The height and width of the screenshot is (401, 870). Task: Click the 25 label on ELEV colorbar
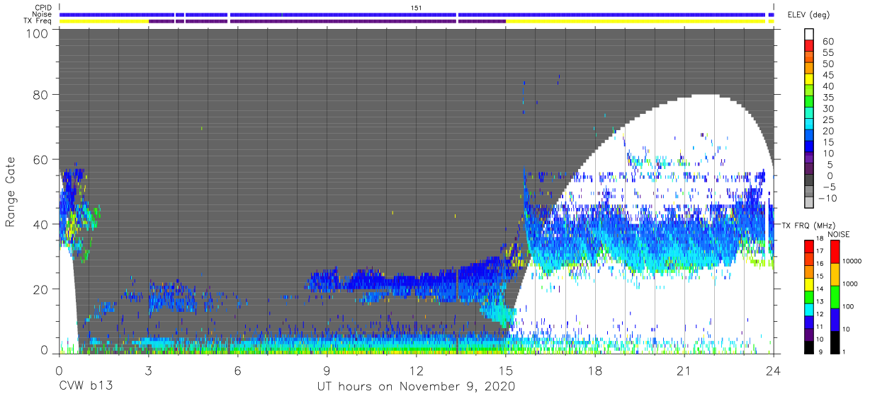coord(827,120)
